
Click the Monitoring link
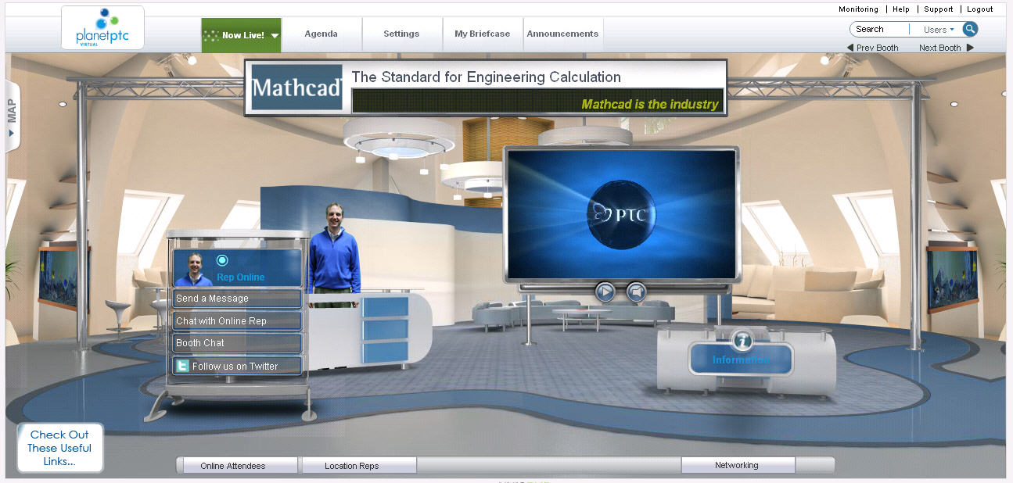pos(858,9)
